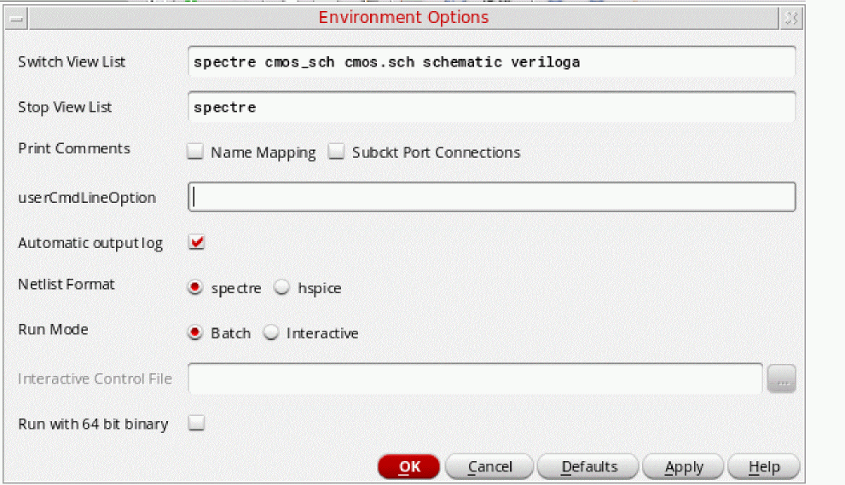This screenshot has width=845, height=485.
Task: Enable the Name Mapping checkbox
Action: [x=196, y=153]
